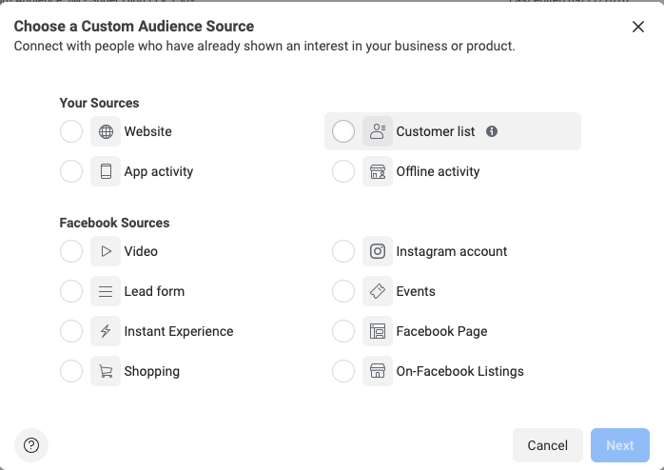Click the Lead form lines icon
This screenshot has width=664, height=470.
pos(106,291)
